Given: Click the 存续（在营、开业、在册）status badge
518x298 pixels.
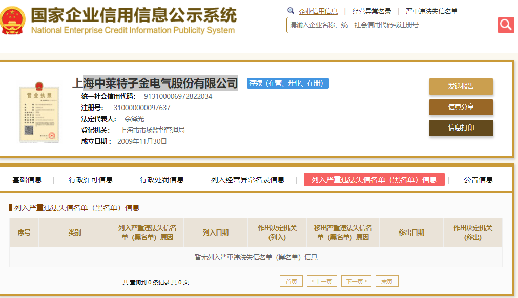Looking at the screenshot, I should (x=288, y=83).
